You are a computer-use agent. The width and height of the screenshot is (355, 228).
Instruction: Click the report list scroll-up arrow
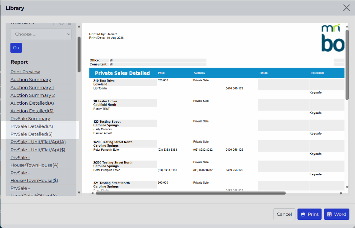click(79, 27)
